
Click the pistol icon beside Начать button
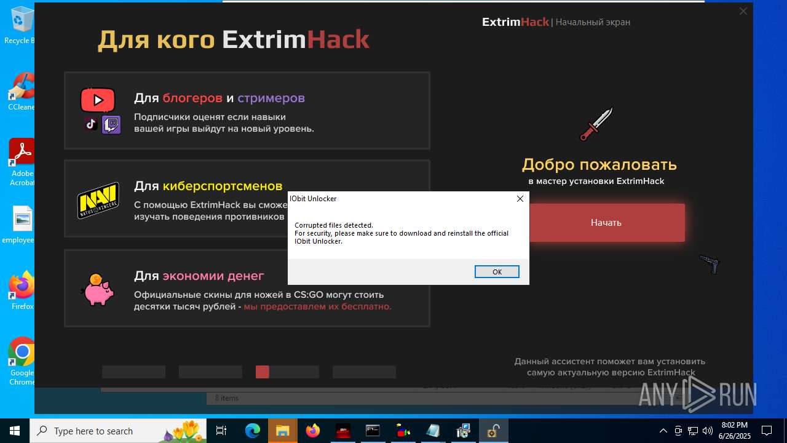click(x=710, y=263)
